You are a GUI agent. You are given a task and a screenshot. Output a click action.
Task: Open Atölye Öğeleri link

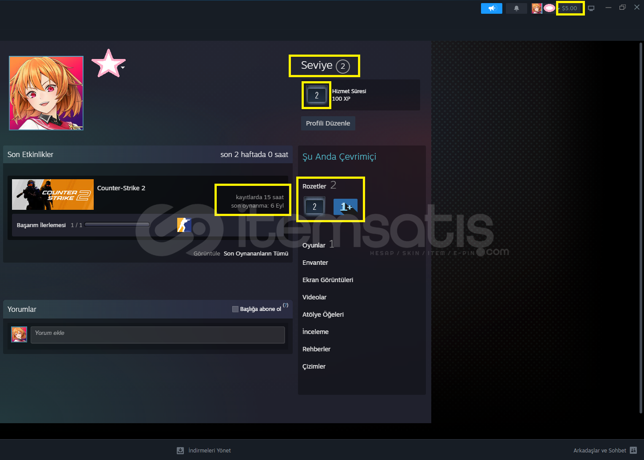coord(323,315)
